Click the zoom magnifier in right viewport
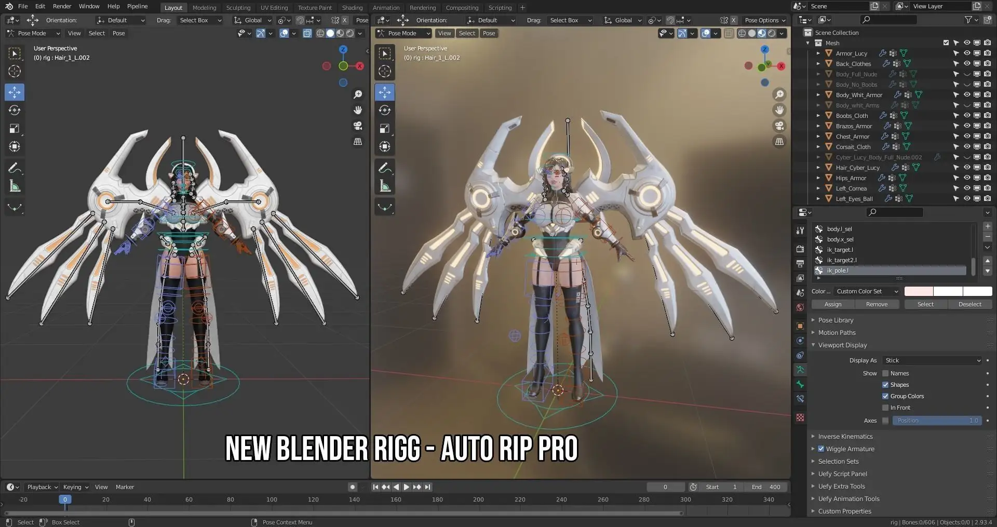 click(779, 94)
